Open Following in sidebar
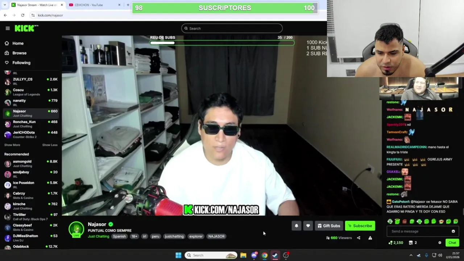This screenshot has width=464, height=261. (x=17, y=63)
